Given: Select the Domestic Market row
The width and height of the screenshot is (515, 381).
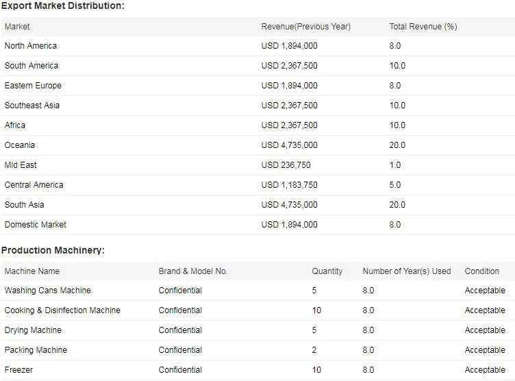Looking at the screenshot, I should tap(36, 225).
